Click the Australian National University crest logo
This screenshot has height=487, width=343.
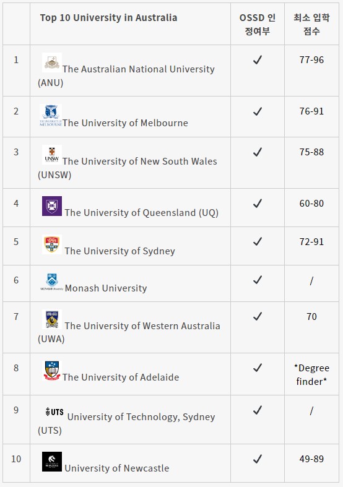tap(52, 62)
